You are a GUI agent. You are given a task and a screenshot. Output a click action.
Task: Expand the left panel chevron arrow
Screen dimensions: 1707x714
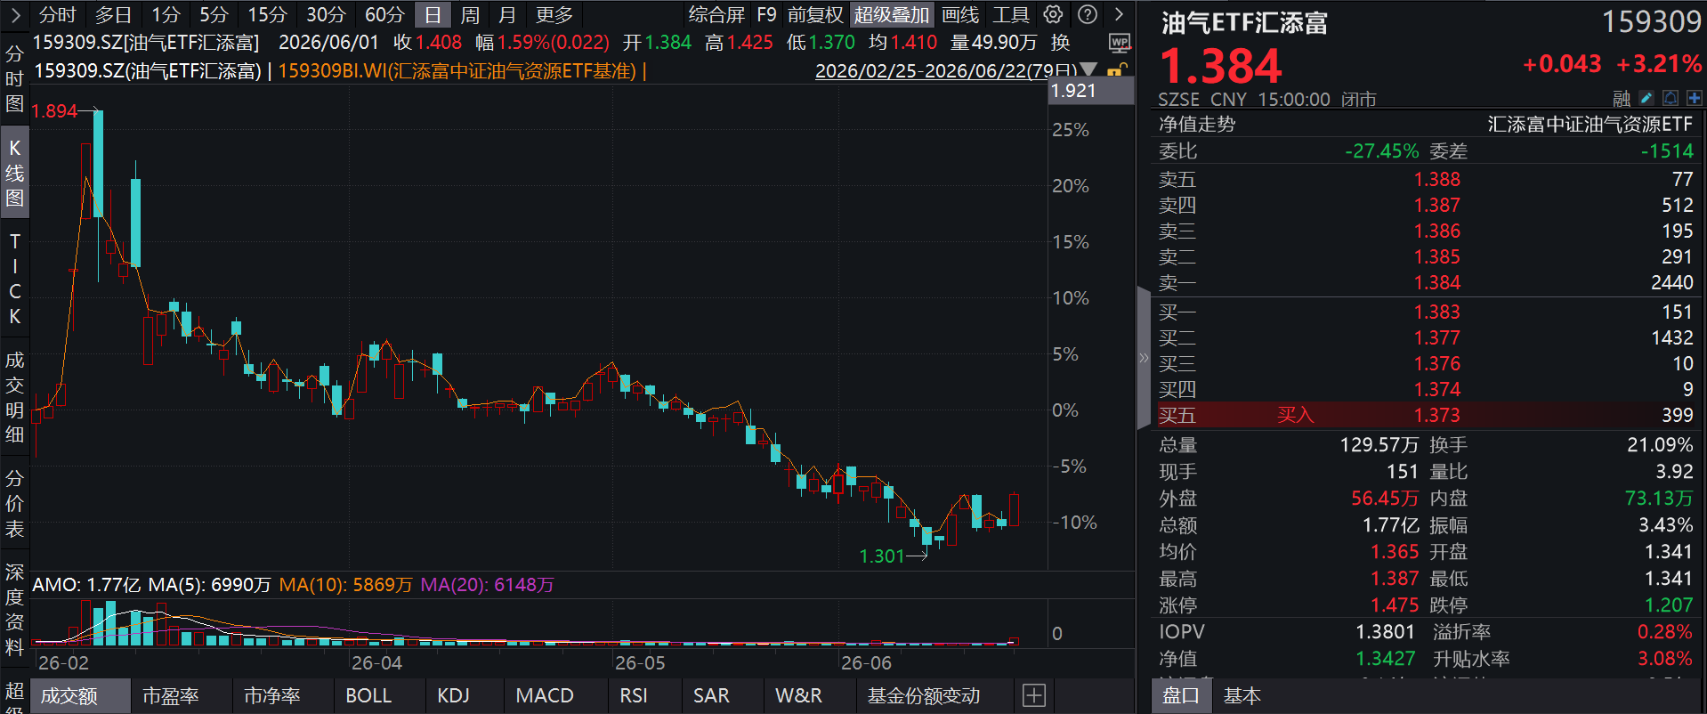click(15, 14)
